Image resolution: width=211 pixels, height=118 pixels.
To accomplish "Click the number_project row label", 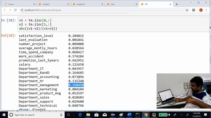I will [32, 44].
